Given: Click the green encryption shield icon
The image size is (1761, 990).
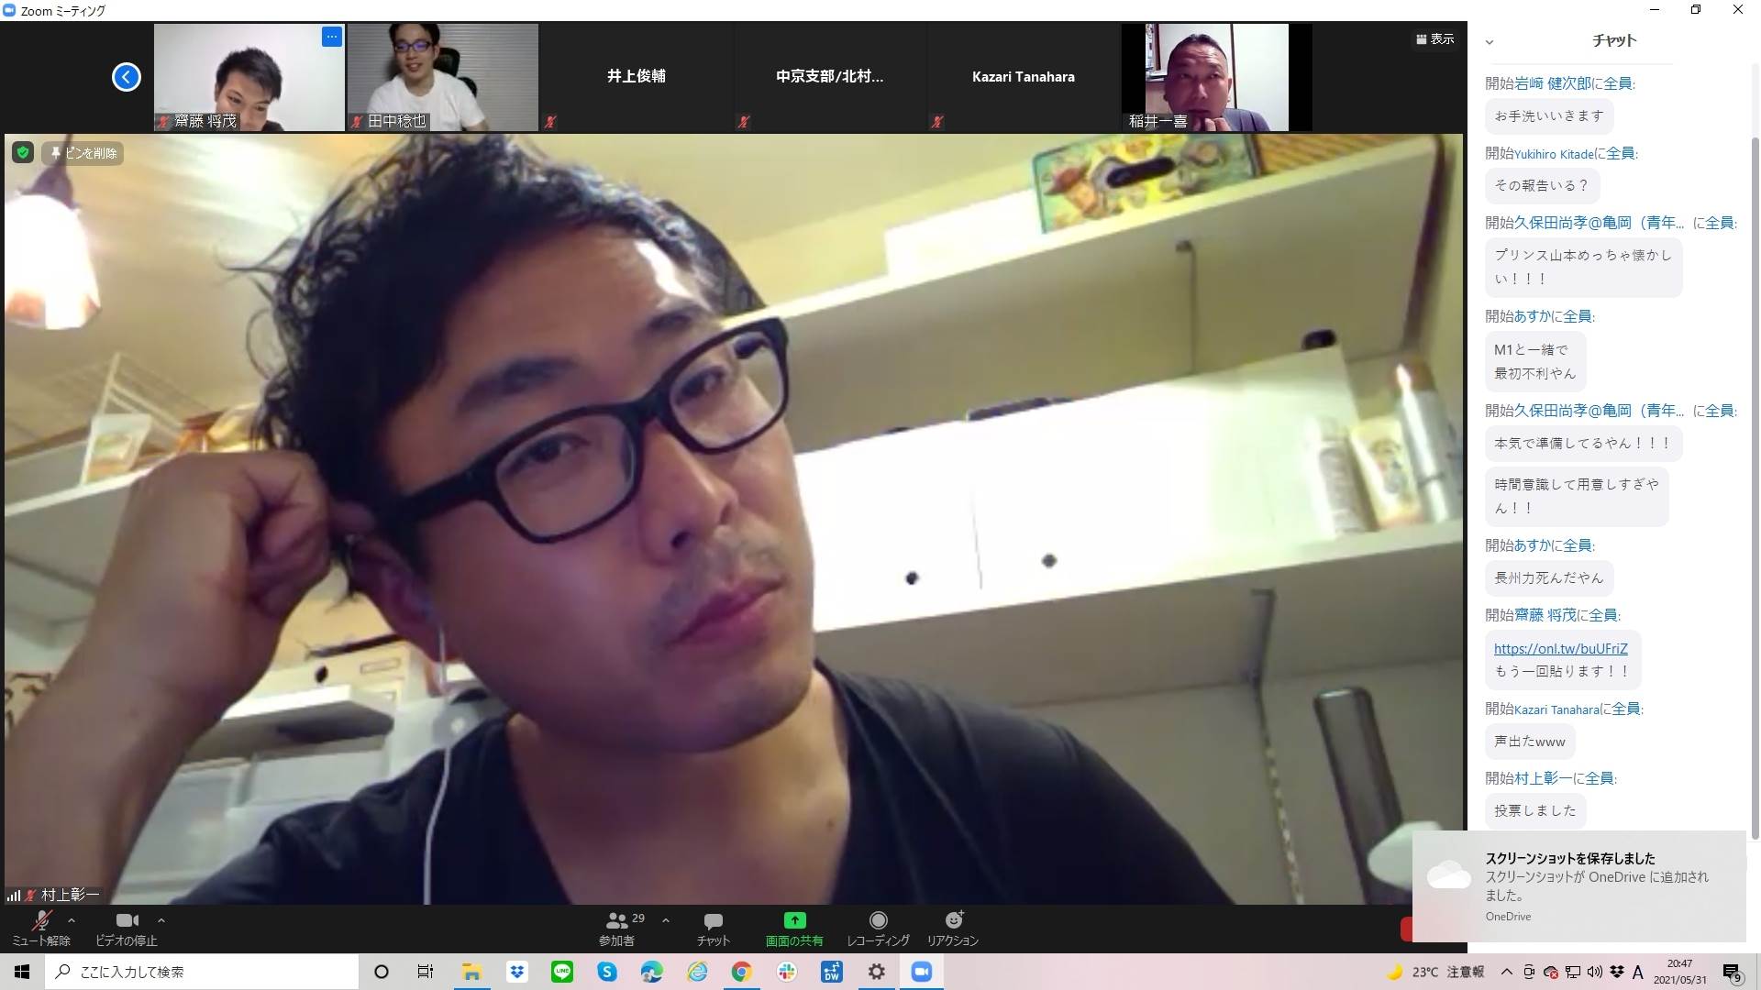Looking at the screenshot, I should tap(23, 153).
